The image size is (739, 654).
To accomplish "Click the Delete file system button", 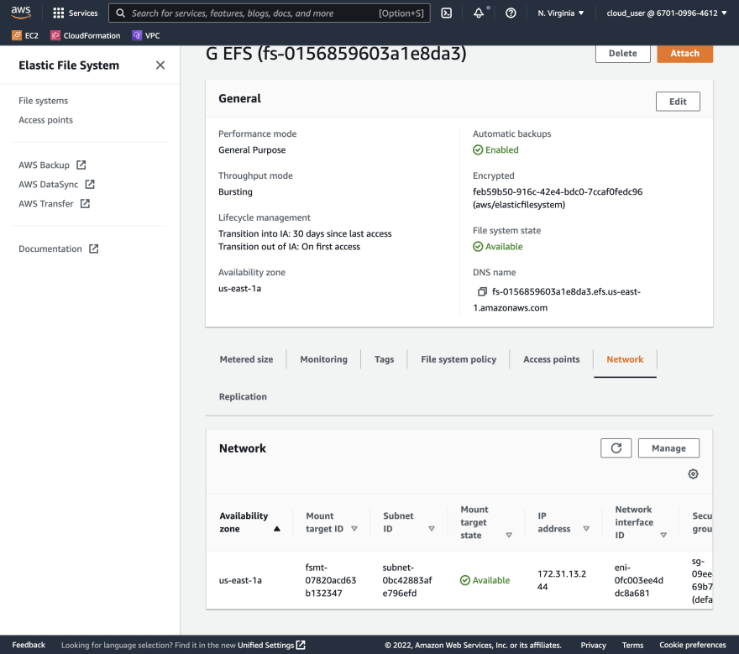I will (x=622, y=53).
